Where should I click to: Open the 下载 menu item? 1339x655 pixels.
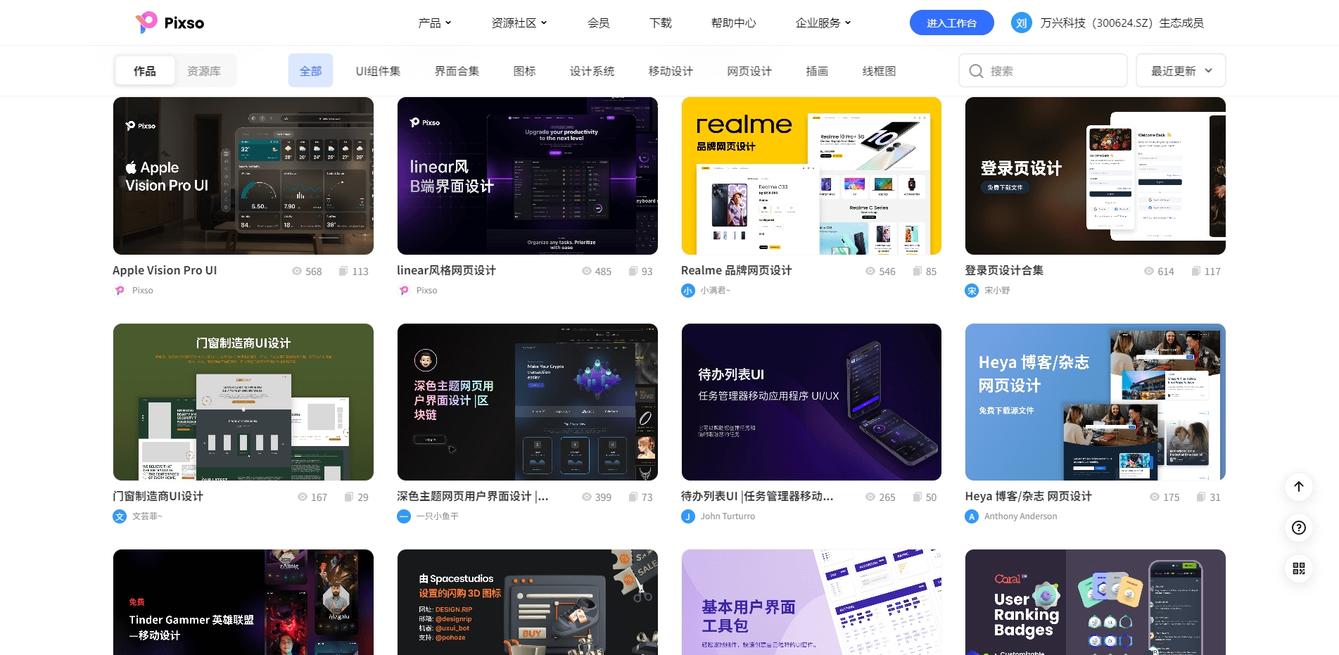(x=660, y=23)
